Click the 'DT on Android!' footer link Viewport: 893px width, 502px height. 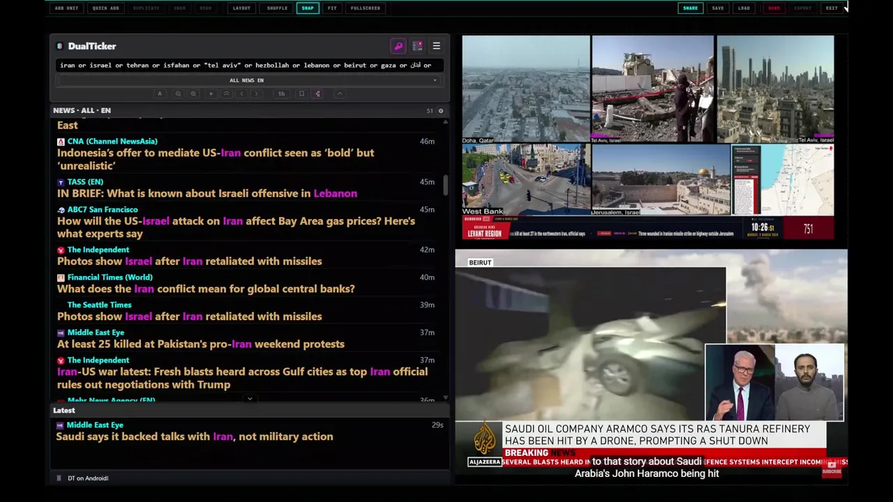click(88, 478)
